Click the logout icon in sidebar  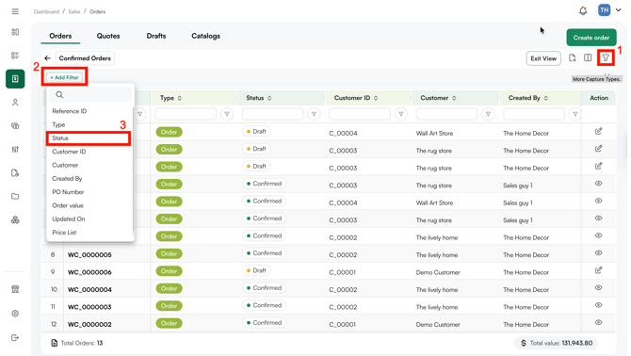(15, 337)
